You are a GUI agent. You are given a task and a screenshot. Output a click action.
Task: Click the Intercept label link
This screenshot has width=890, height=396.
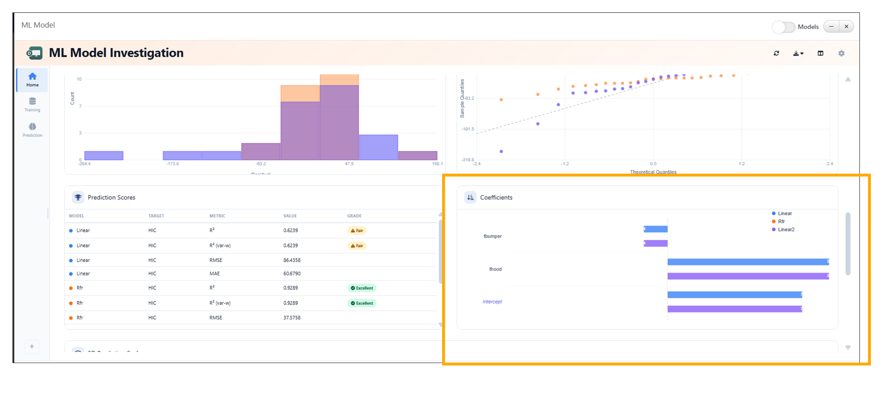tap(492, 302)
